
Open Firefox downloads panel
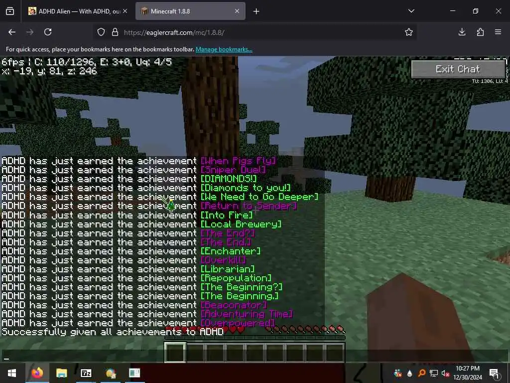coord(462,32)
